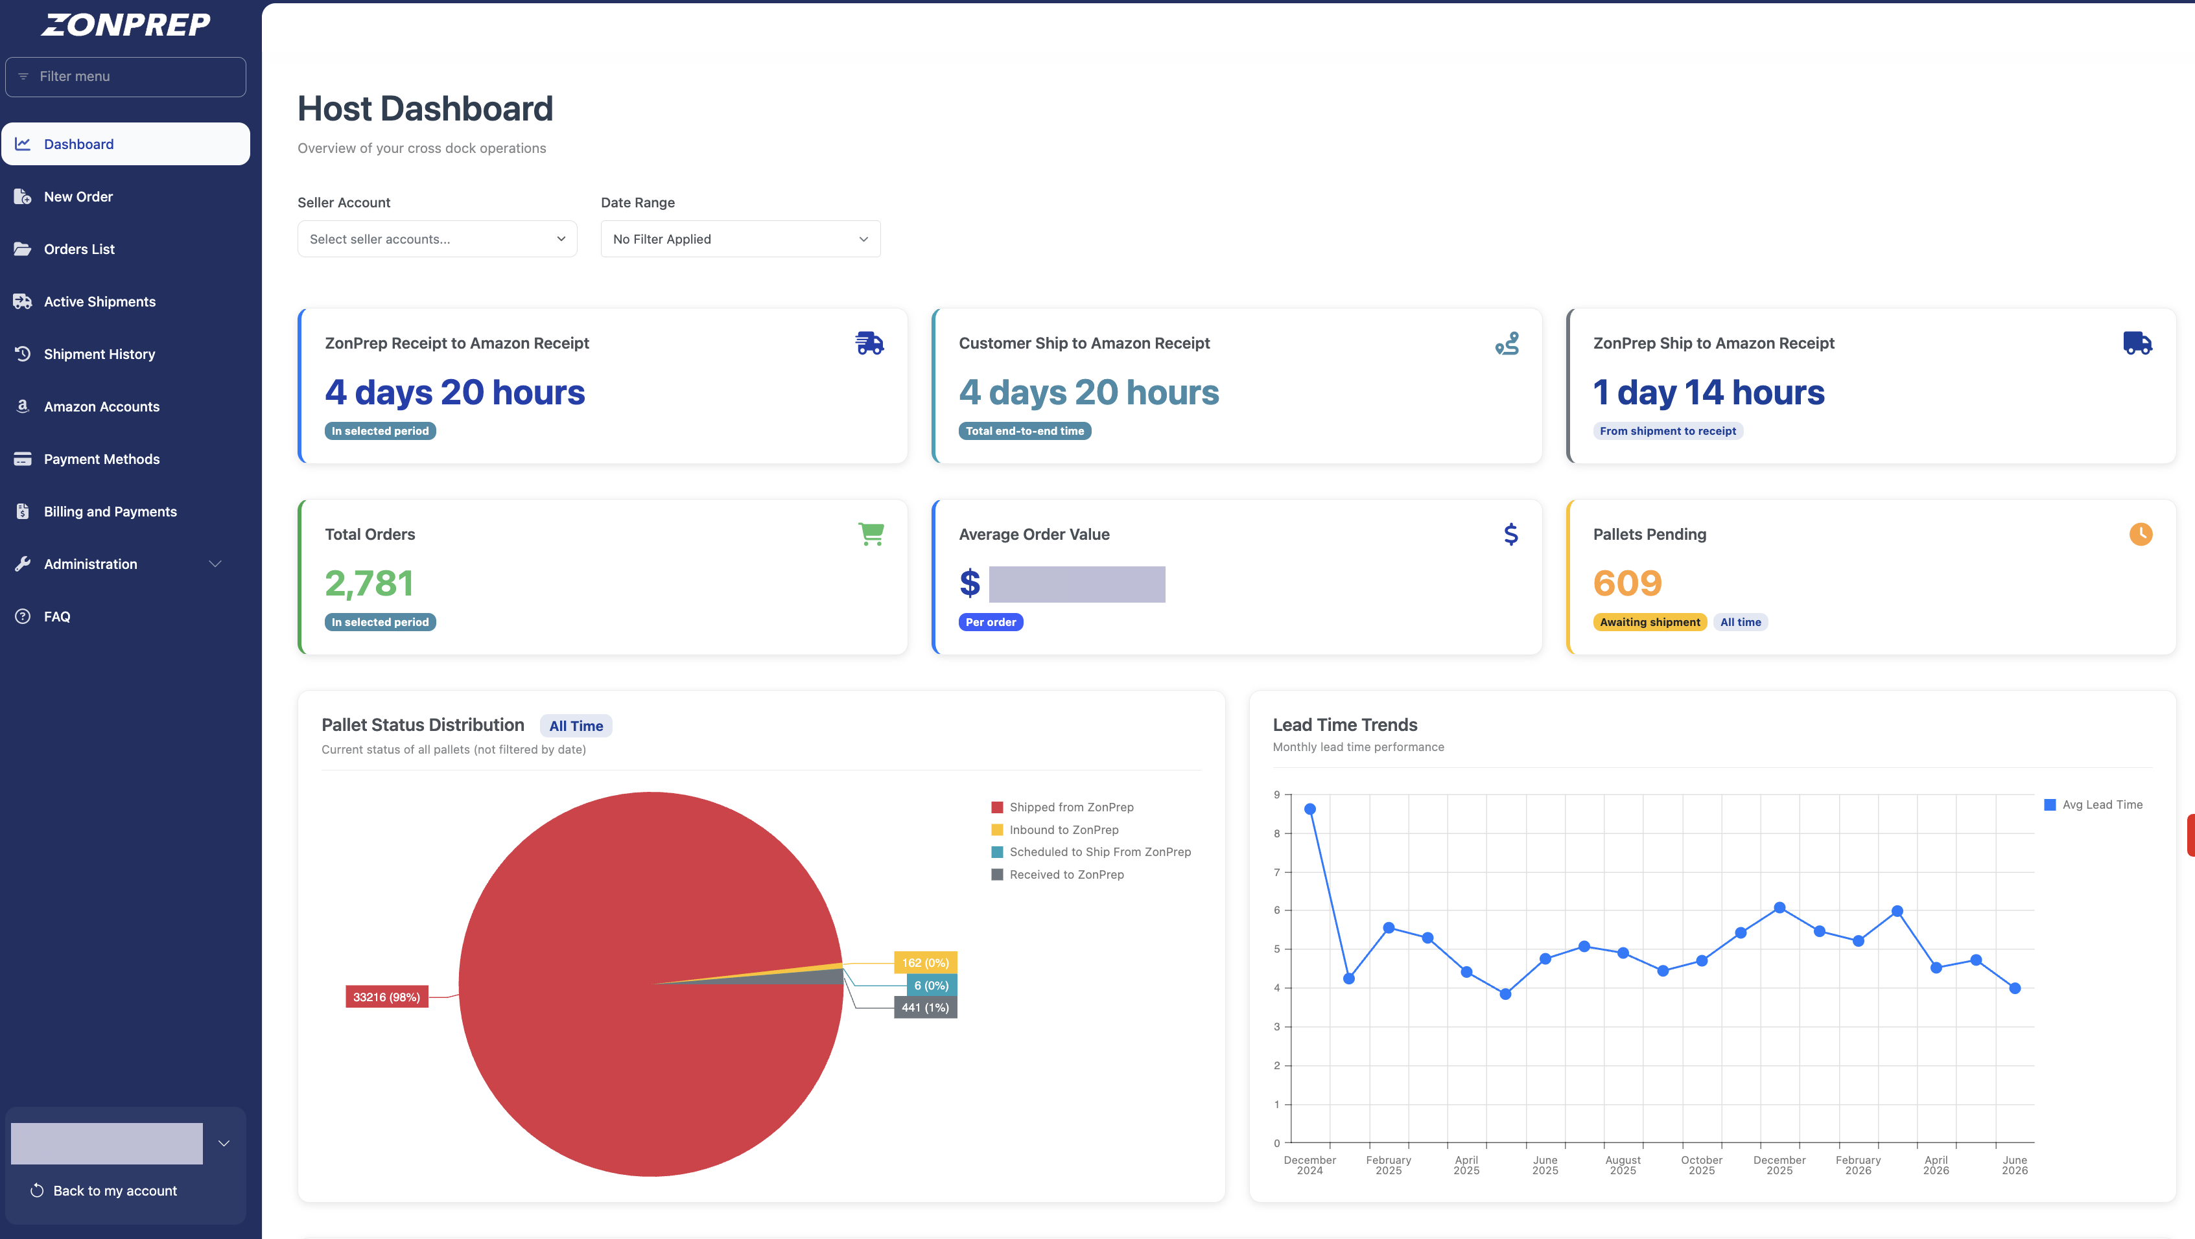Click the Active Shipments truck icon
2195x1239 pixels.
pos(23,301)
